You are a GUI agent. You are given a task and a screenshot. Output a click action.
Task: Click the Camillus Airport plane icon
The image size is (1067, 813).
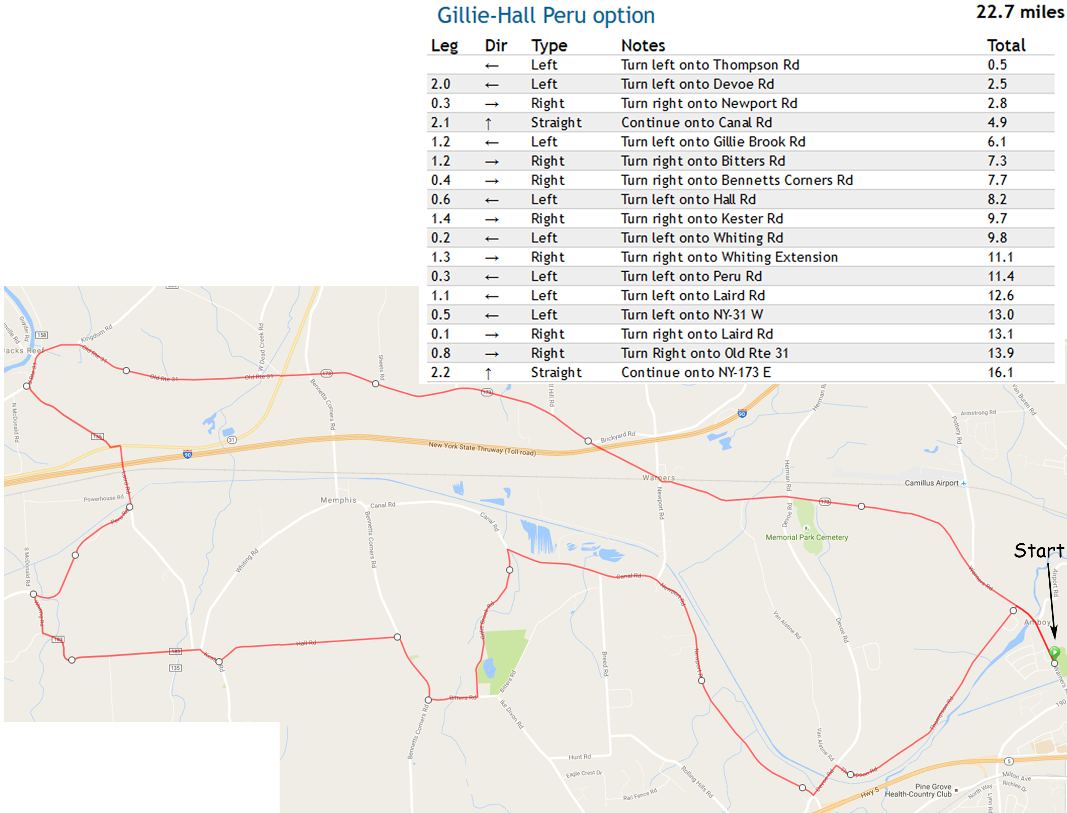[963, 483]
